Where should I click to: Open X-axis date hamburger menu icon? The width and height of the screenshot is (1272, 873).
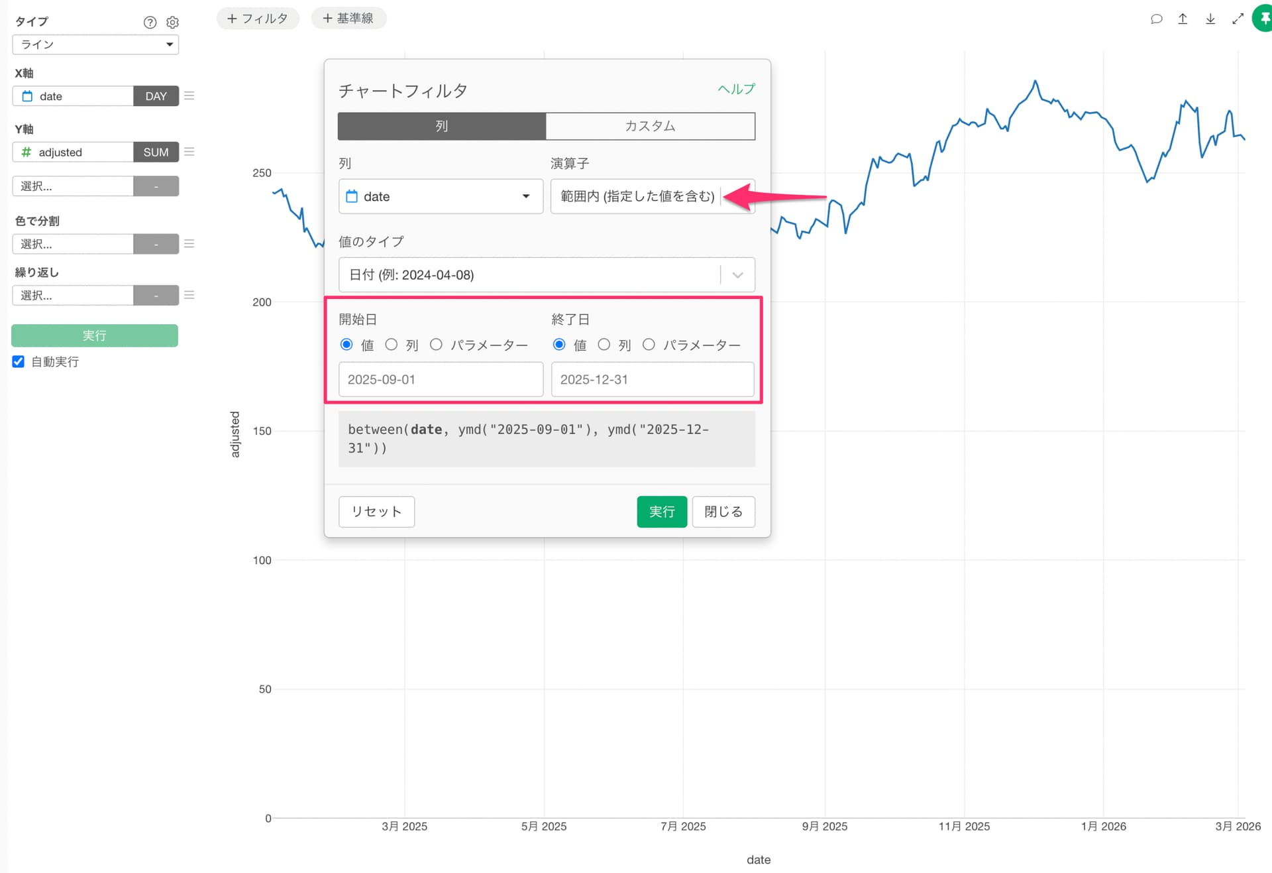click(x=189, y=95)
